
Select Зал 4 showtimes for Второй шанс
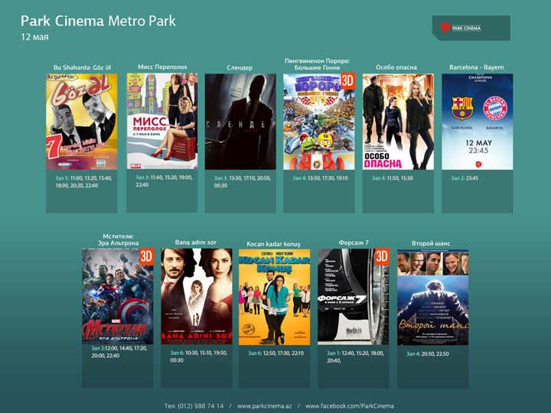pyautogui.click(x=427, y=354)
